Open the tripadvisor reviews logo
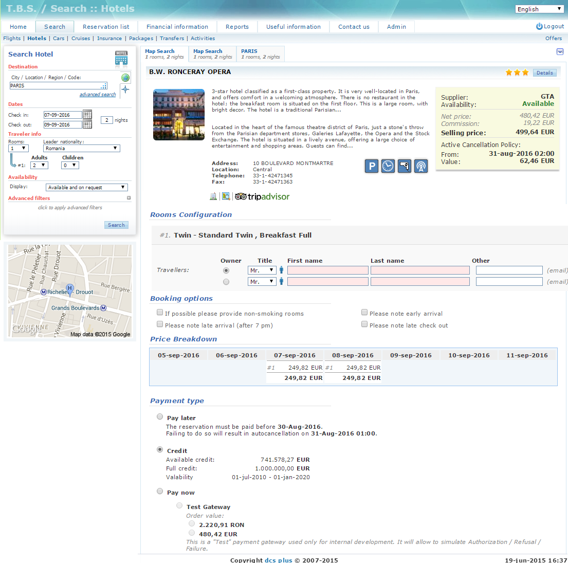The width and height of the screenshot is (568, 563). [x=262, y=196]
